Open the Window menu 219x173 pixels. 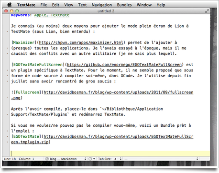tap(144, 5)
